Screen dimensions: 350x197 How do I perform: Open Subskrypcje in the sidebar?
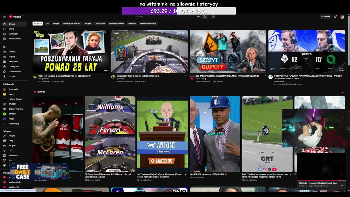(x=13, y=34)
